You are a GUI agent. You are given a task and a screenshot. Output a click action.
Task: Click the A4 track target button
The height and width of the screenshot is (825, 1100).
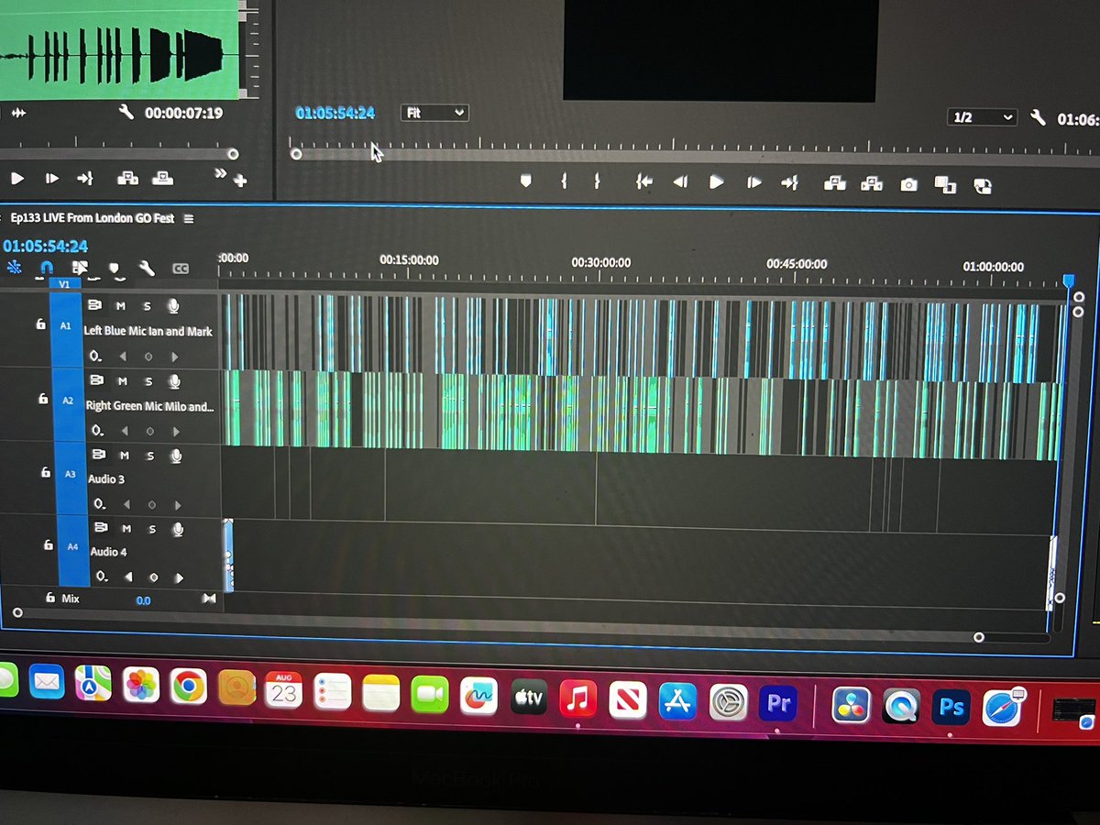click(73, 547)
